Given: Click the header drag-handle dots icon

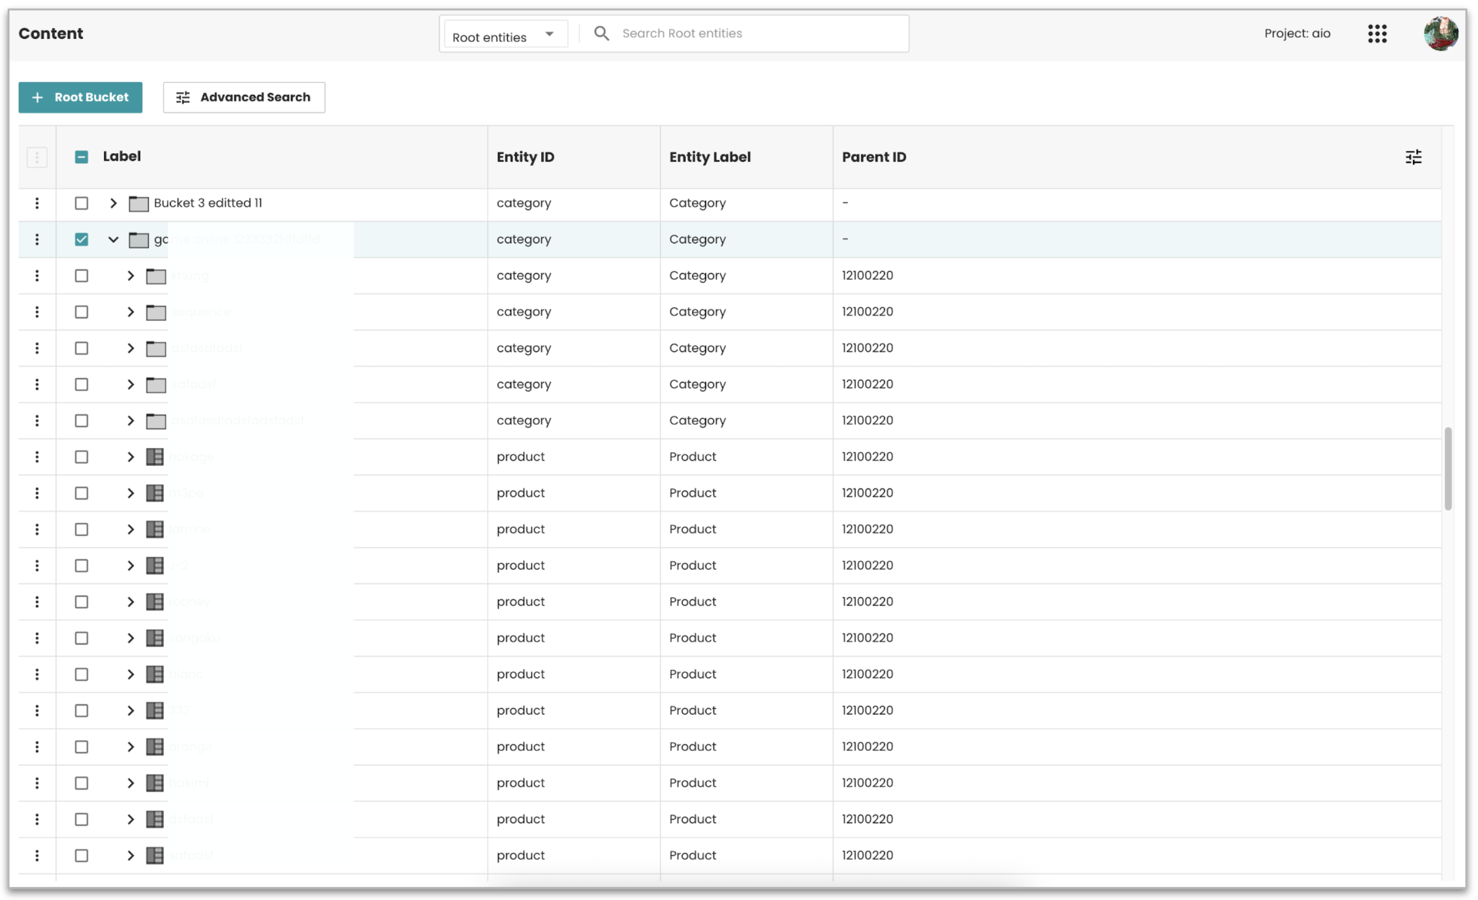Looking at the screenshot, I should pyautogui.click(x=37, y=157).
